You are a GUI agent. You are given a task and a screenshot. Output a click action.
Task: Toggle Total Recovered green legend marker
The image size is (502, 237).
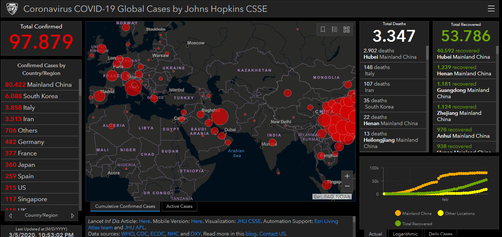coord(398,223)
